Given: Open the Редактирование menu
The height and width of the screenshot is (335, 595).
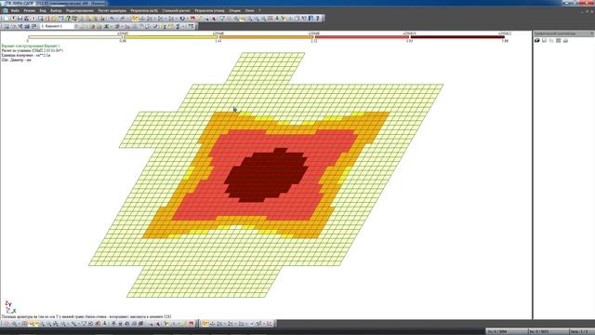Looking at the screenshot, I should [80, 10].
